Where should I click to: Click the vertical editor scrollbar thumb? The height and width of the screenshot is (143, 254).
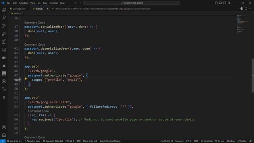tap(253, 75)
